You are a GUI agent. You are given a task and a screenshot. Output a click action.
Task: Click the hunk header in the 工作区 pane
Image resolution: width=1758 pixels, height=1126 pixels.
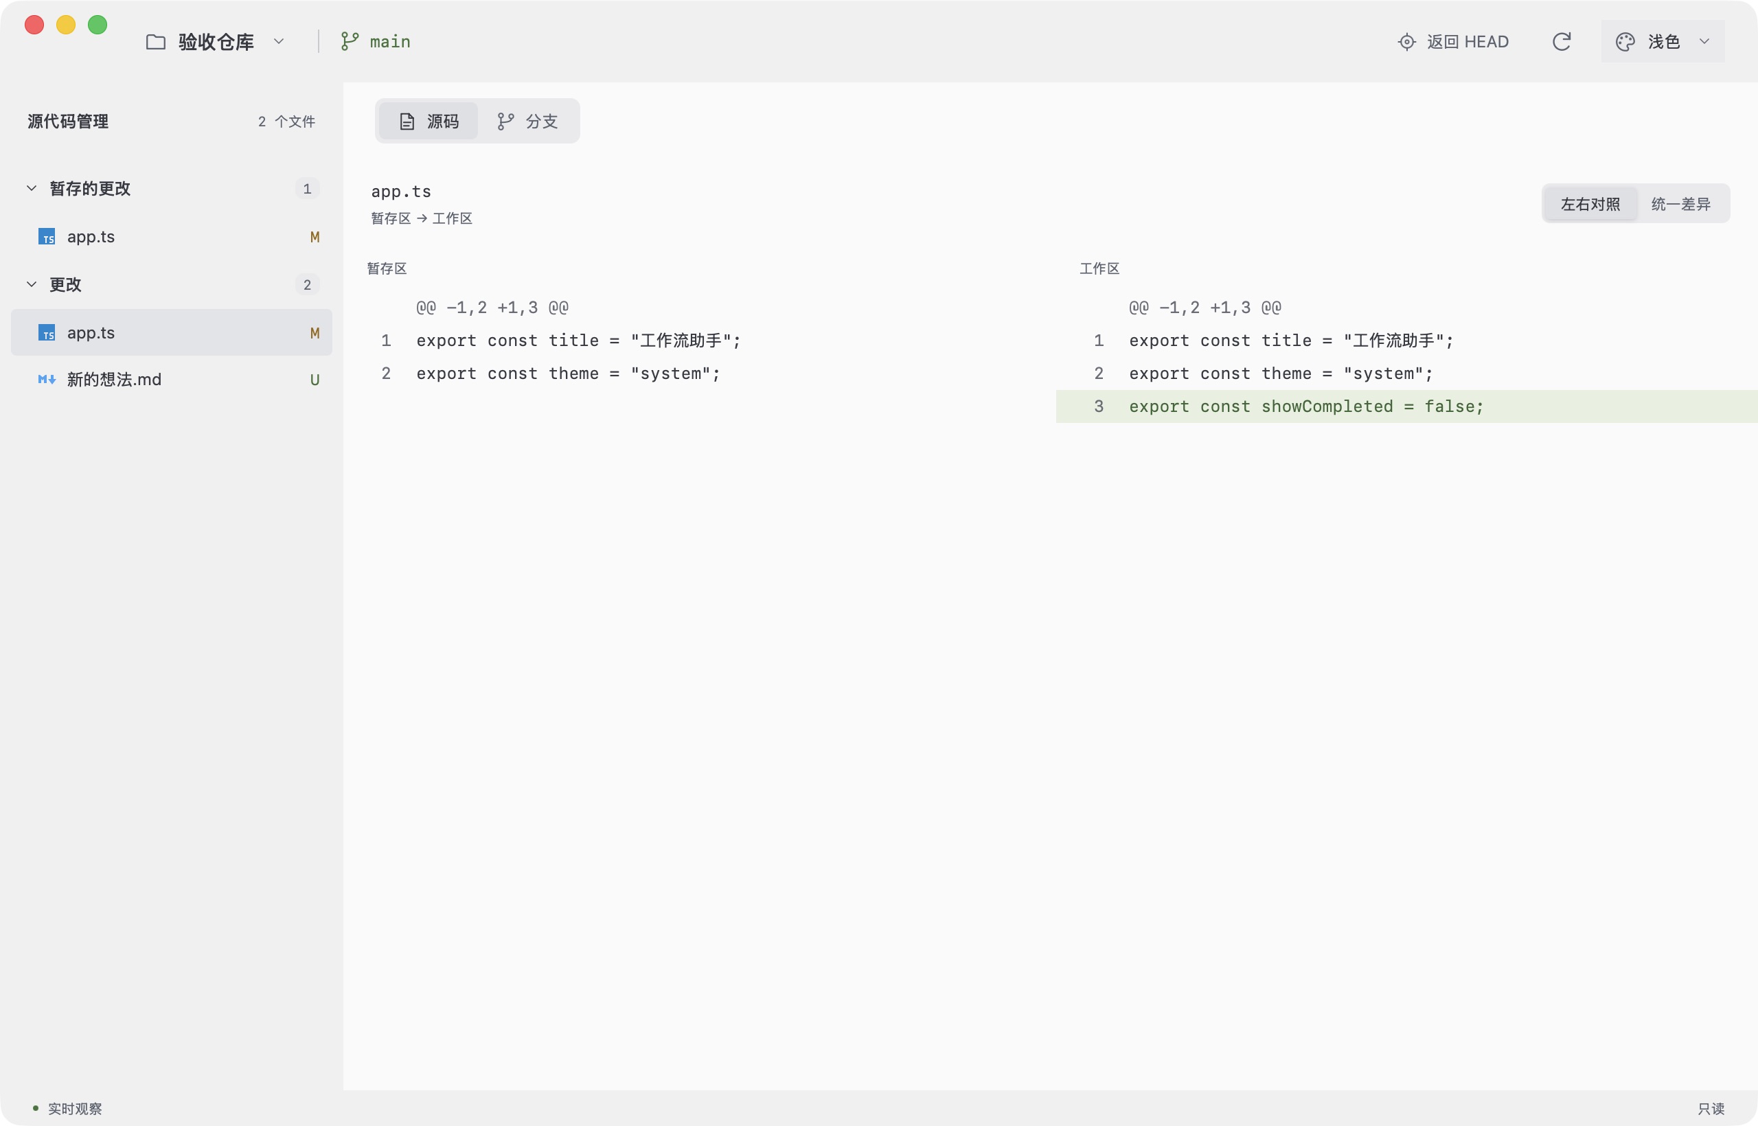coord(1205,308)
